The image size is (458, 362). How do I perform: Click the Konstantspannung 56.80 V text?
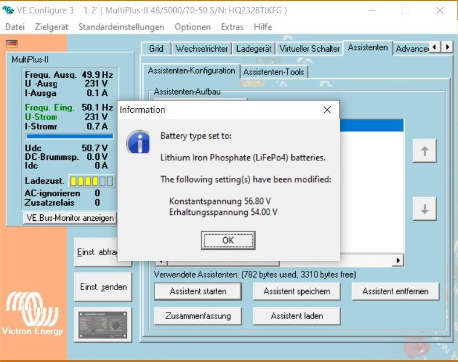[x=220, y=201]
